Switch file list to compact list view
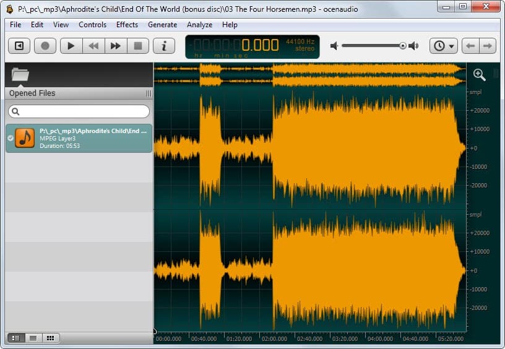The width and height of the screenshot is (505, 349). [33, 338]
